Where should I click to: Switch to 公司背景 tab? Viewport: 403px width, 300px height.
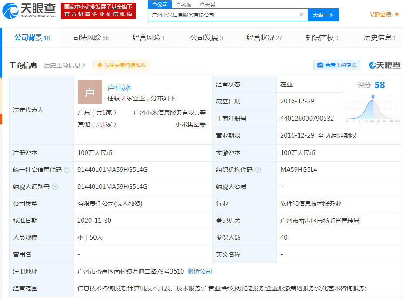[x=32, y=38]
